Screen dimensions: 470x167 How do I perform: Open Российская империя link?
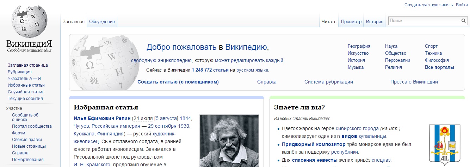(116, 126)
